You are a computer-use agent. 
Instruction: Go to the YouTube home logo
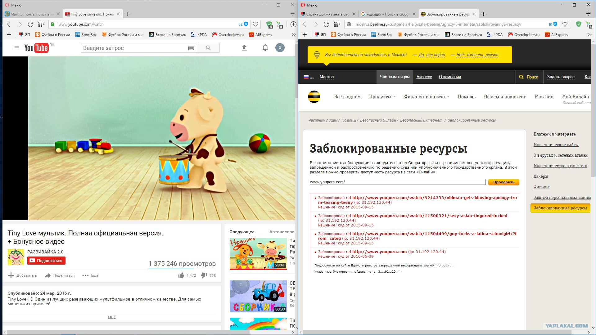pyautogui.click(x=37, y=48)
